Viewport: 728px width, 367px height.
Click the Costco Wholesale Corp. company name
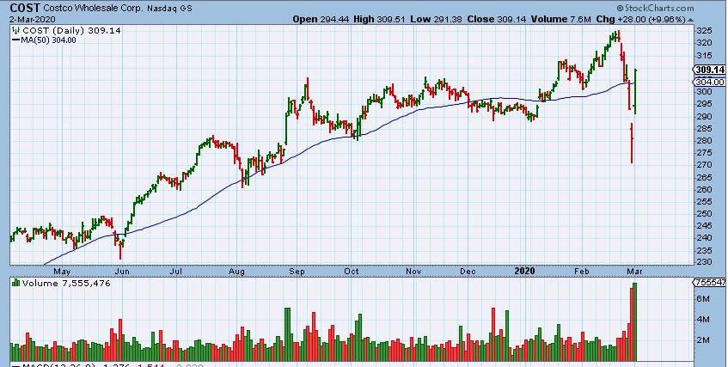tap(95, 9)
